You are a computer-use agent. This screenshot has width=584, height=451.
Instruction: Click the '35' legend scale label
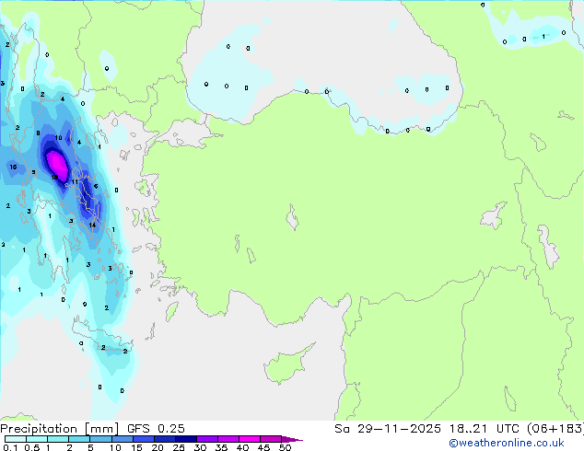pyautogui.click(x=221, y=447)
